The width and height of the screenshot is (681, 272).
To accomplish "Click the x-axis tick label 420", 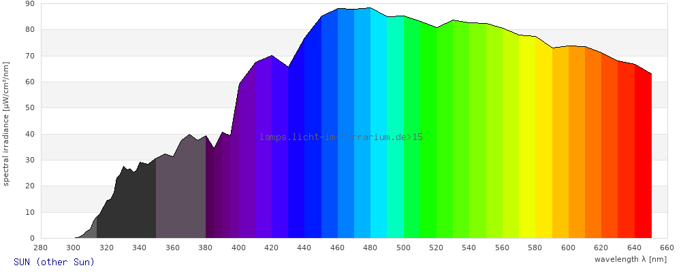I will point(272,248).
